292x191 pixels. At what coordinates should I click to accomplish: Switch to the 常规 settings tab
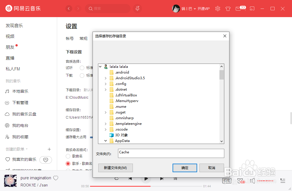coord(83,38)
